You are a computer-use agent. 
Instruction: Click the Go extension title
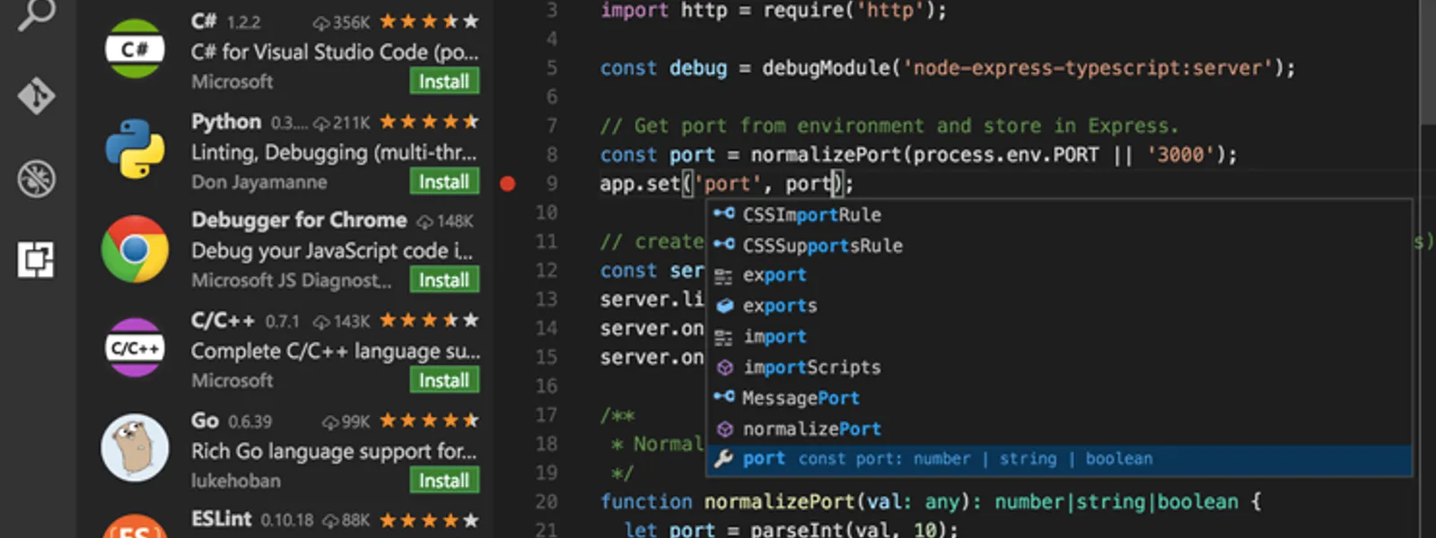coord(205,421)
